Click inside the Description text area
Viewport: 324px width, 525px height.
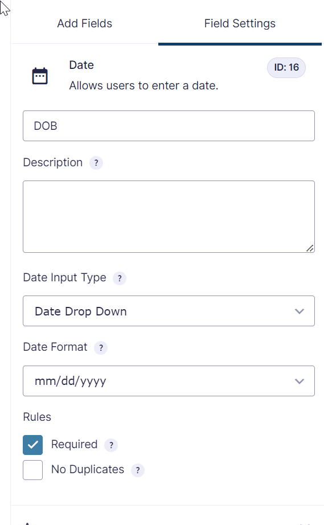[x=169, y=216]
